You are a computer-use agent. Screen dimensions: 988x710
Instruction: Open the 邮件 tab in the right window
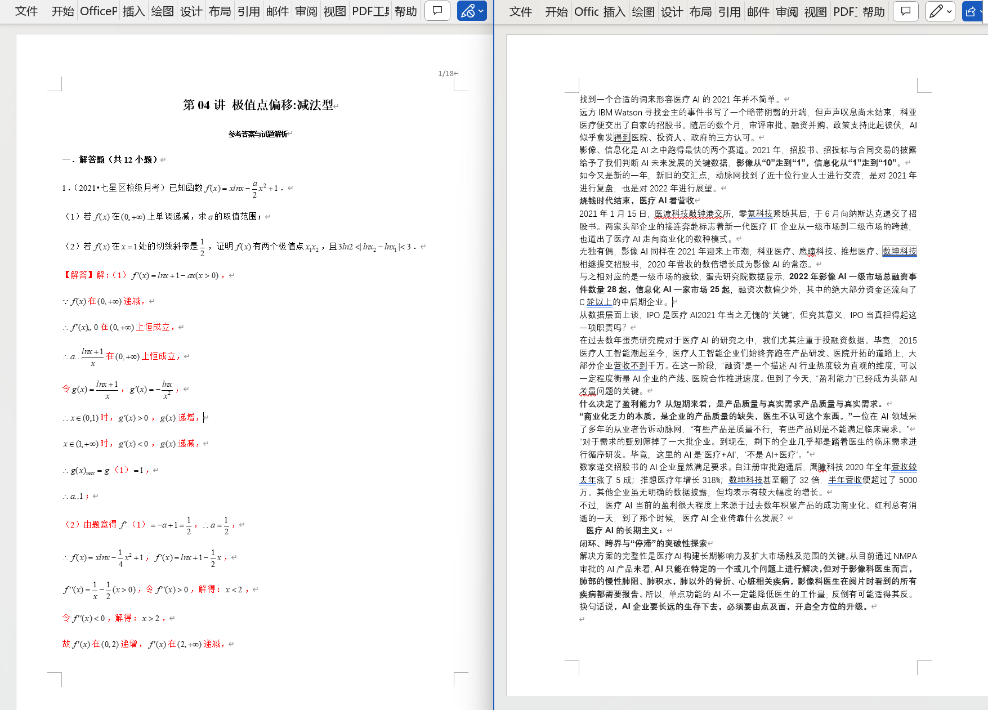coord(758,11)
